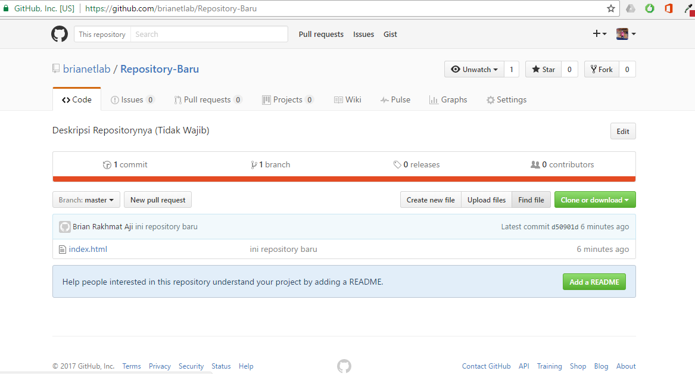Click the latest commit message beside author name
695x374 pixels.
tap(166, 226)
